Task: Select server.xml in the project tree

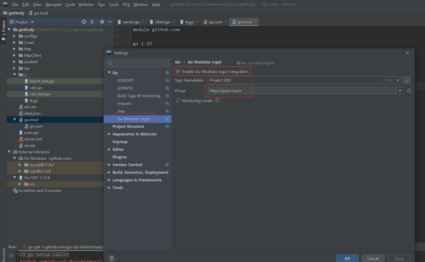Action: 33,139
